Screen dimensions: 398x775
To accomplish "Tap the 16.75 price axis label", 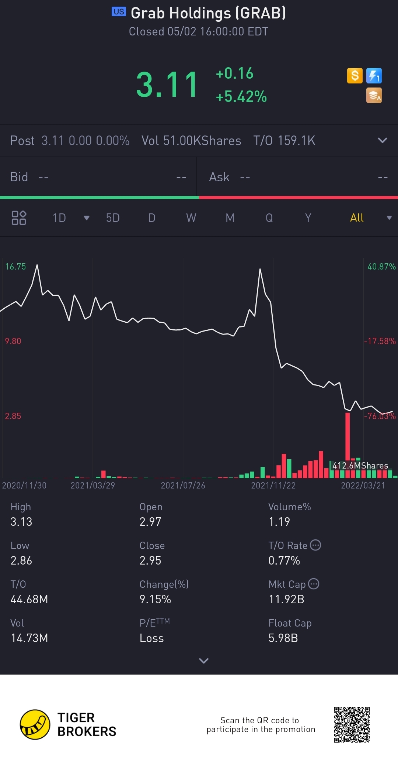I will (x=15, y=267).
